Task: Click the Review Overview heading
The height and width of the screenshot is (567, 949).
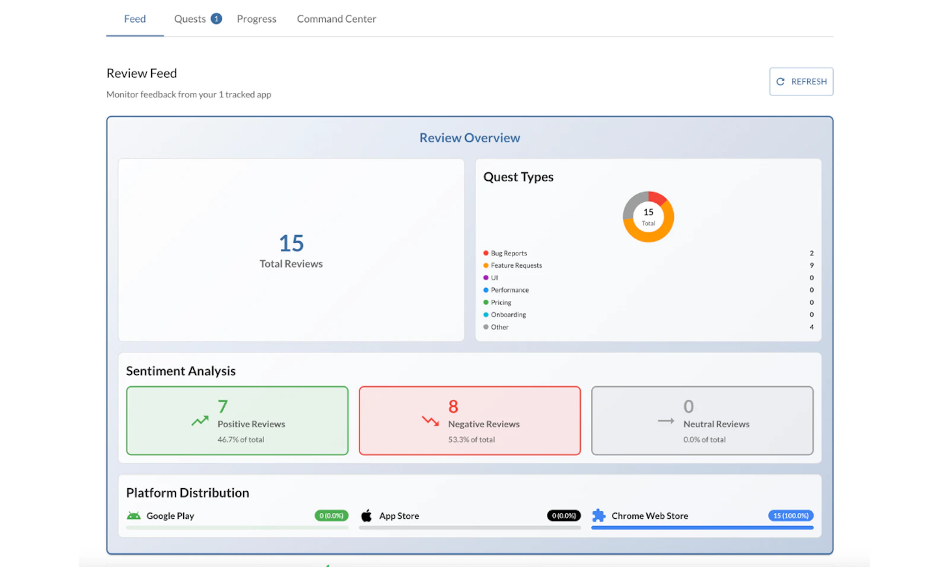Action: [x=470, y=138]
